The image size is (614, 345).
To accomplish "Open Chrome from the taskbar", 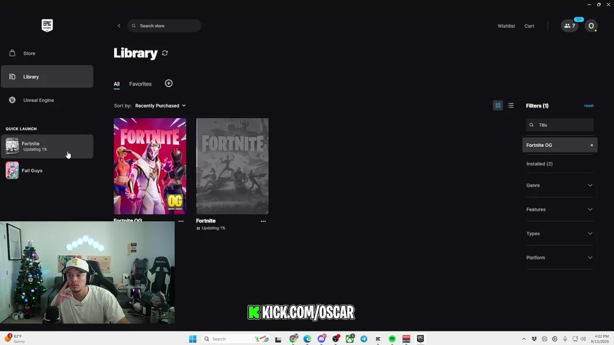I will [294, 339].
